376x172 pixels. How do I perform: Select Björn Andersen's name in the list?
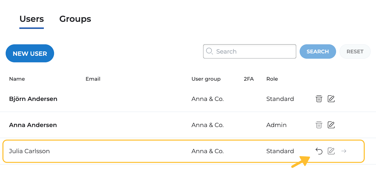click(33, 99)
